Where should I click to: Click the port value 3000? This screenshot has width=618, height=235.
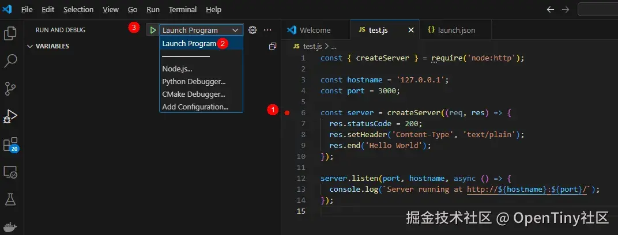point(387,91)
